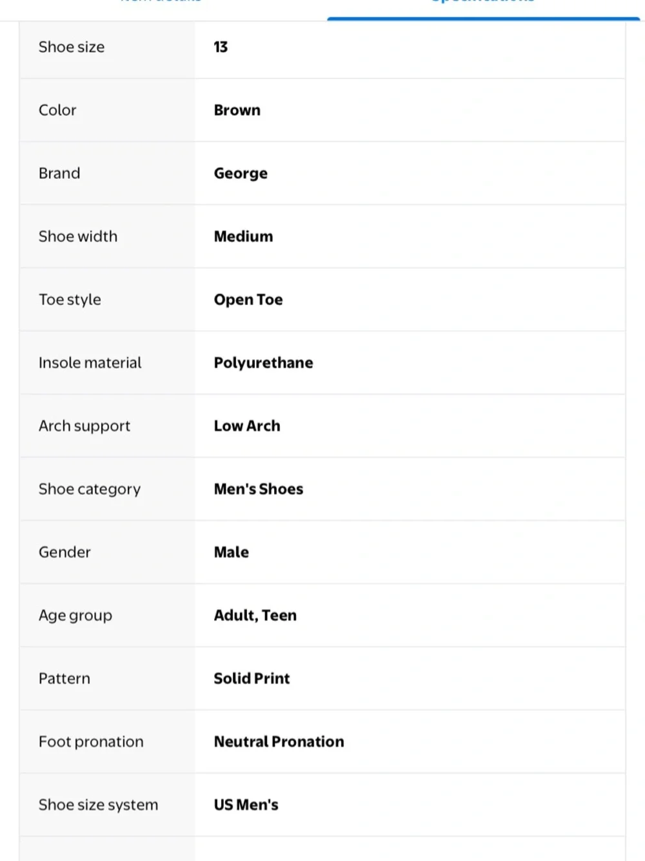This screenshot has width=645, height=861.
Task: Select the George brand value
Action: [x=241, y=174]
